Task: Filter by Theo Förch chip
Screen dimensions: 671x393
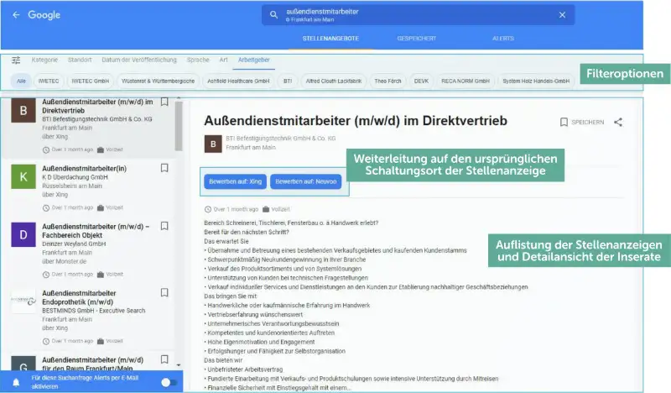Action: [x=388, y=81]
